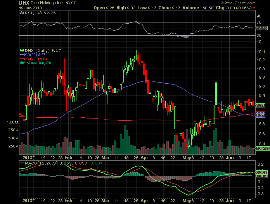Click the green line marker beside MACD(12,26,9)
270x204 pixels.
pyautogui.click(x=22, y=163)
